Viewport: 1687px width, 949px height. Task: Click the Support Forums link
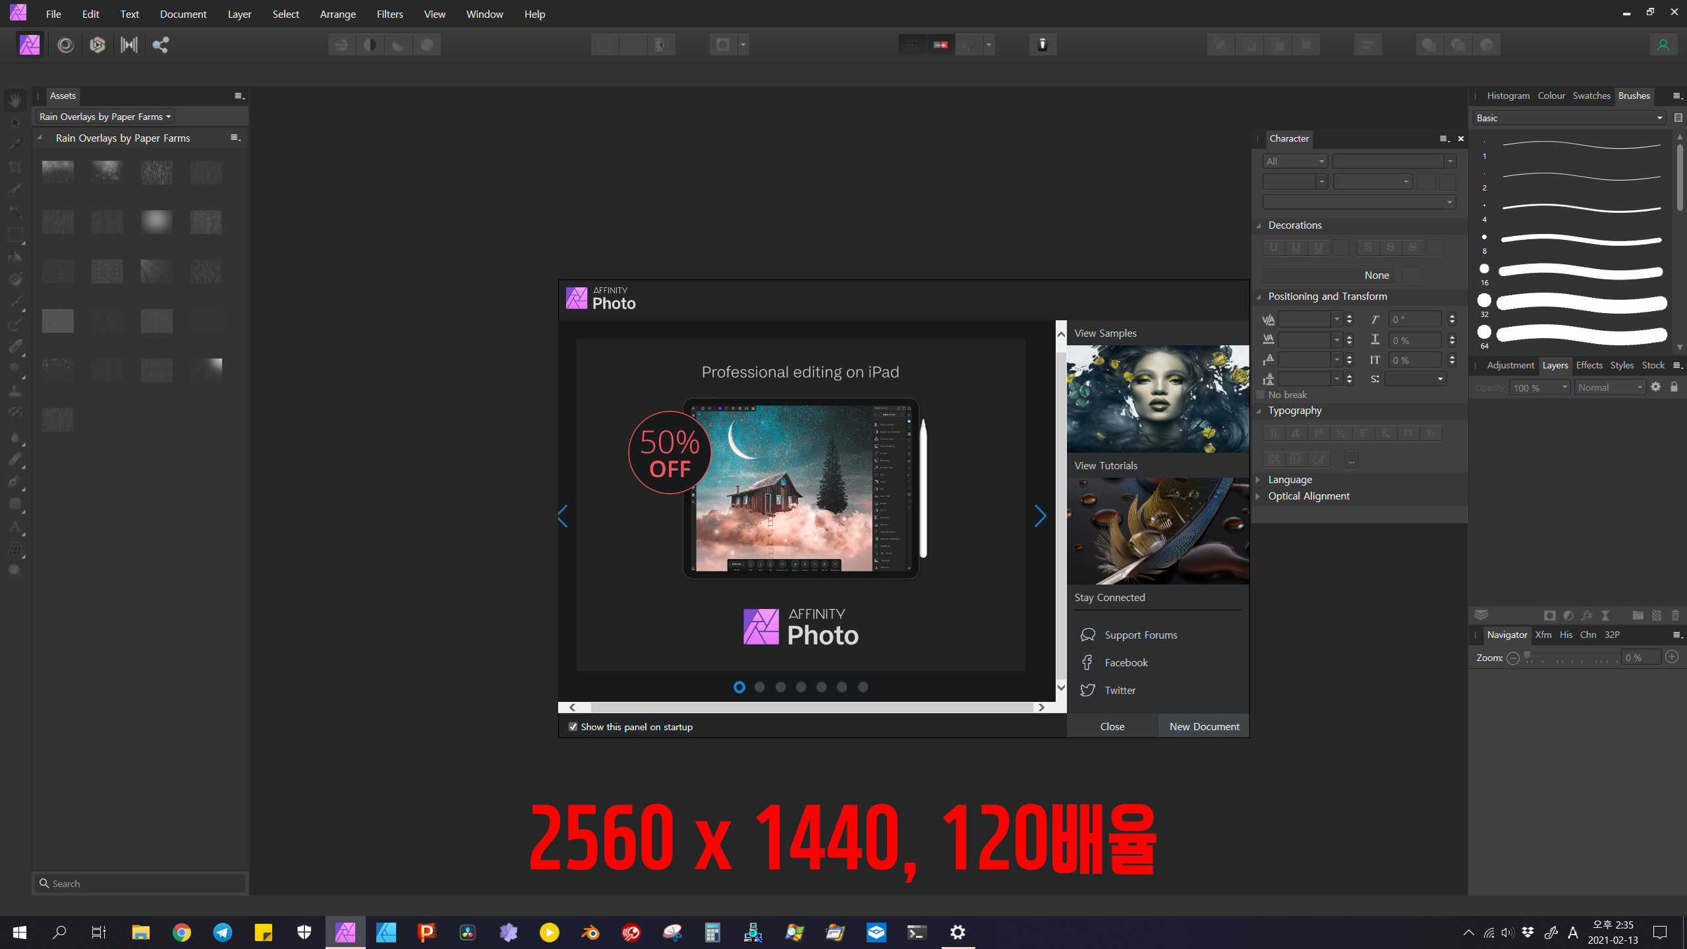[1140, 635]
